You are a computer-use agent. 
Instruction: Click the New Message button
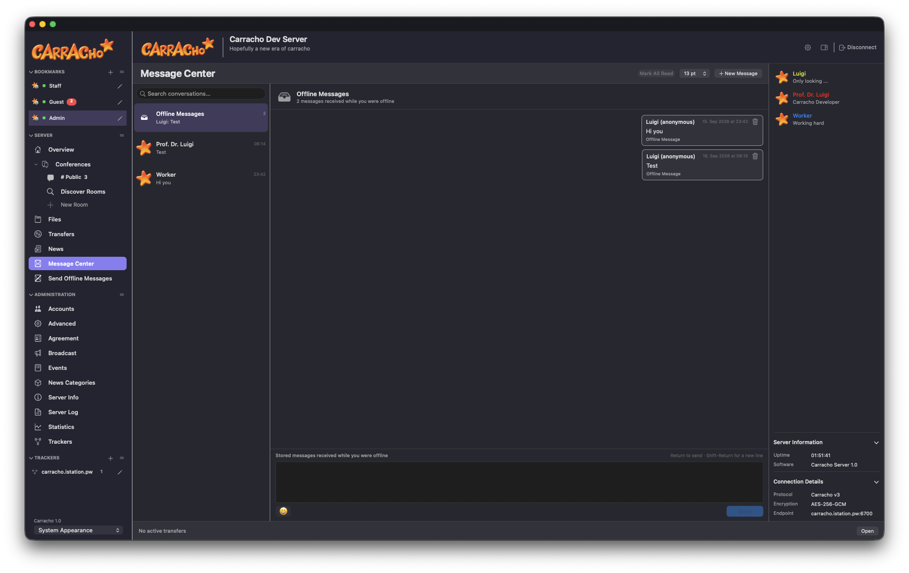click(738, 74)
